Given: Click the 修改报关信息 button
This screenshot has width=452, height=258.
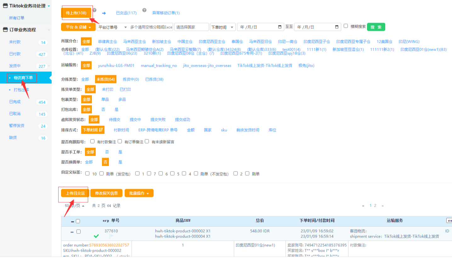Looking at the screenshot, I should (106, 193).
